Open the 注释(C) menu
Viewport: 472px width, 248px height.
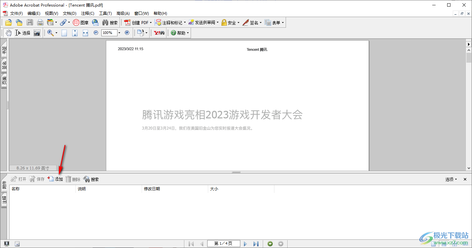point(88,14)
